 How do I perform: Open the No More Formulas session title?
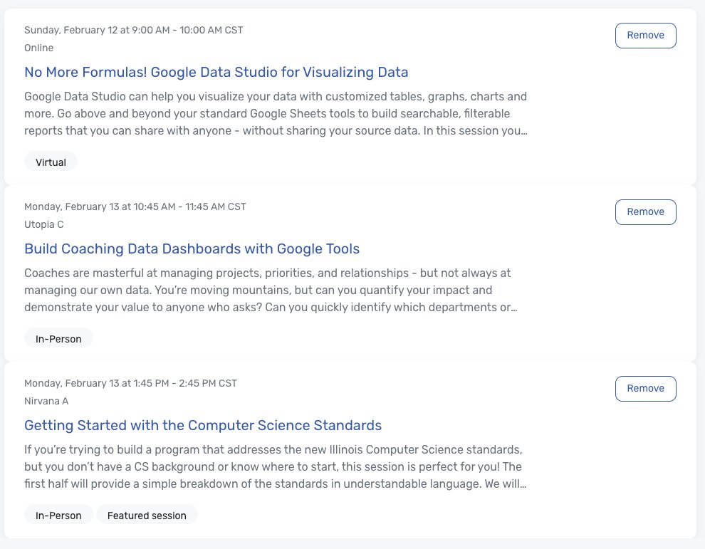(x=216, y=72)
